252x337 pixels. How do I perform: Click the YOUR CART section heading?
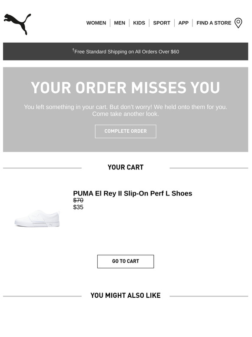click(x=126, y=167)
